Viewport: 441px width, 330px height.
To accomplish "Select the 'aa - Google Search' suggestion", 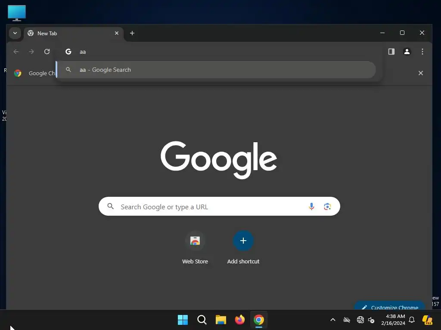I will 216,70.
